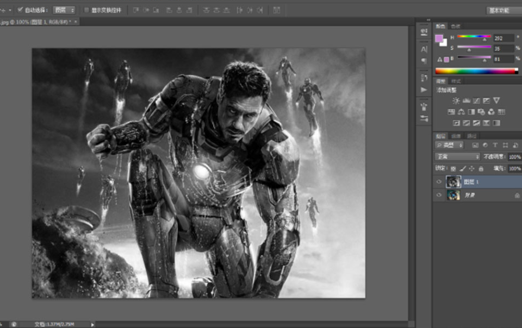Screen dimensions: 522x328
Task: Hide layer 图层 1 via its eye icon
Action: point(439,182)
